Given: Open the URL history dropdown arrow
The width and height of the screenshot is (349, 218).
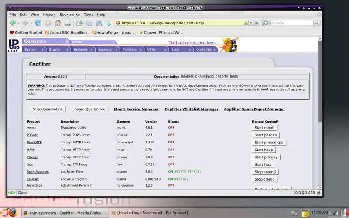Looking at the screenshot, I should (251, 23).
